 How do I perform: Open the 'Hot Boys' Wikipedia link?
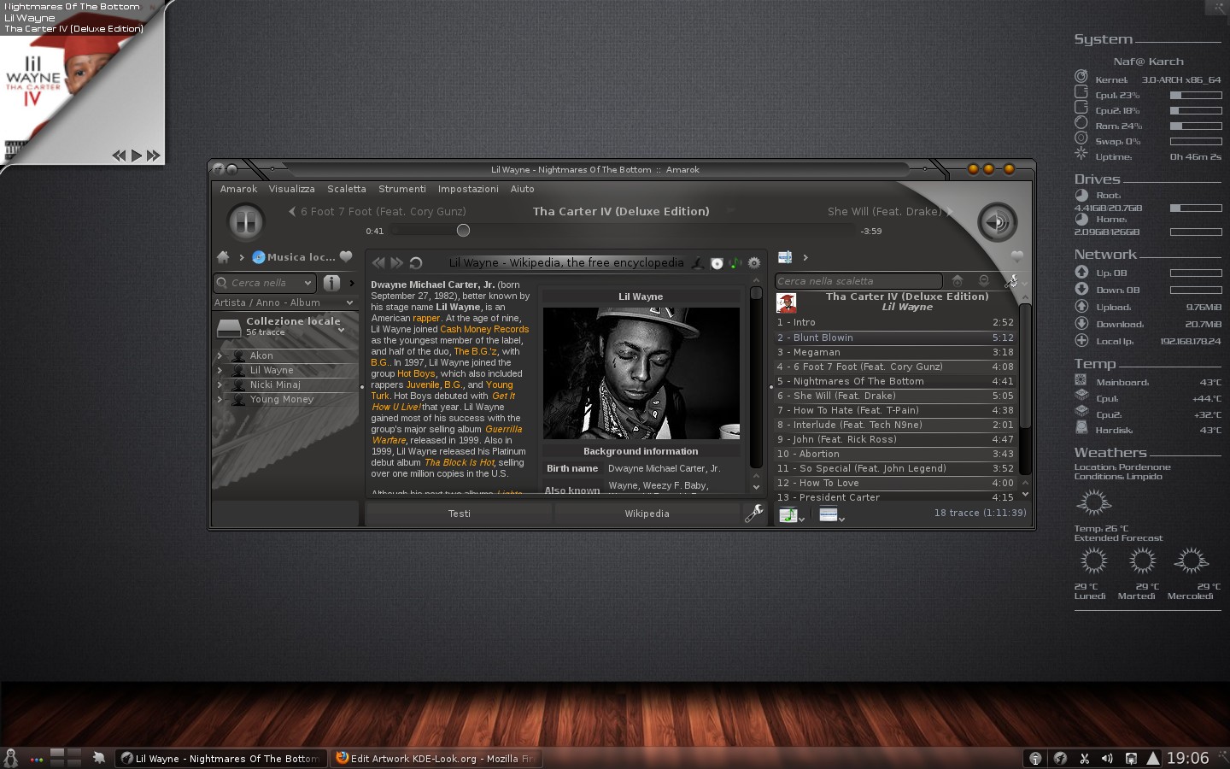[x=416, y=373]
